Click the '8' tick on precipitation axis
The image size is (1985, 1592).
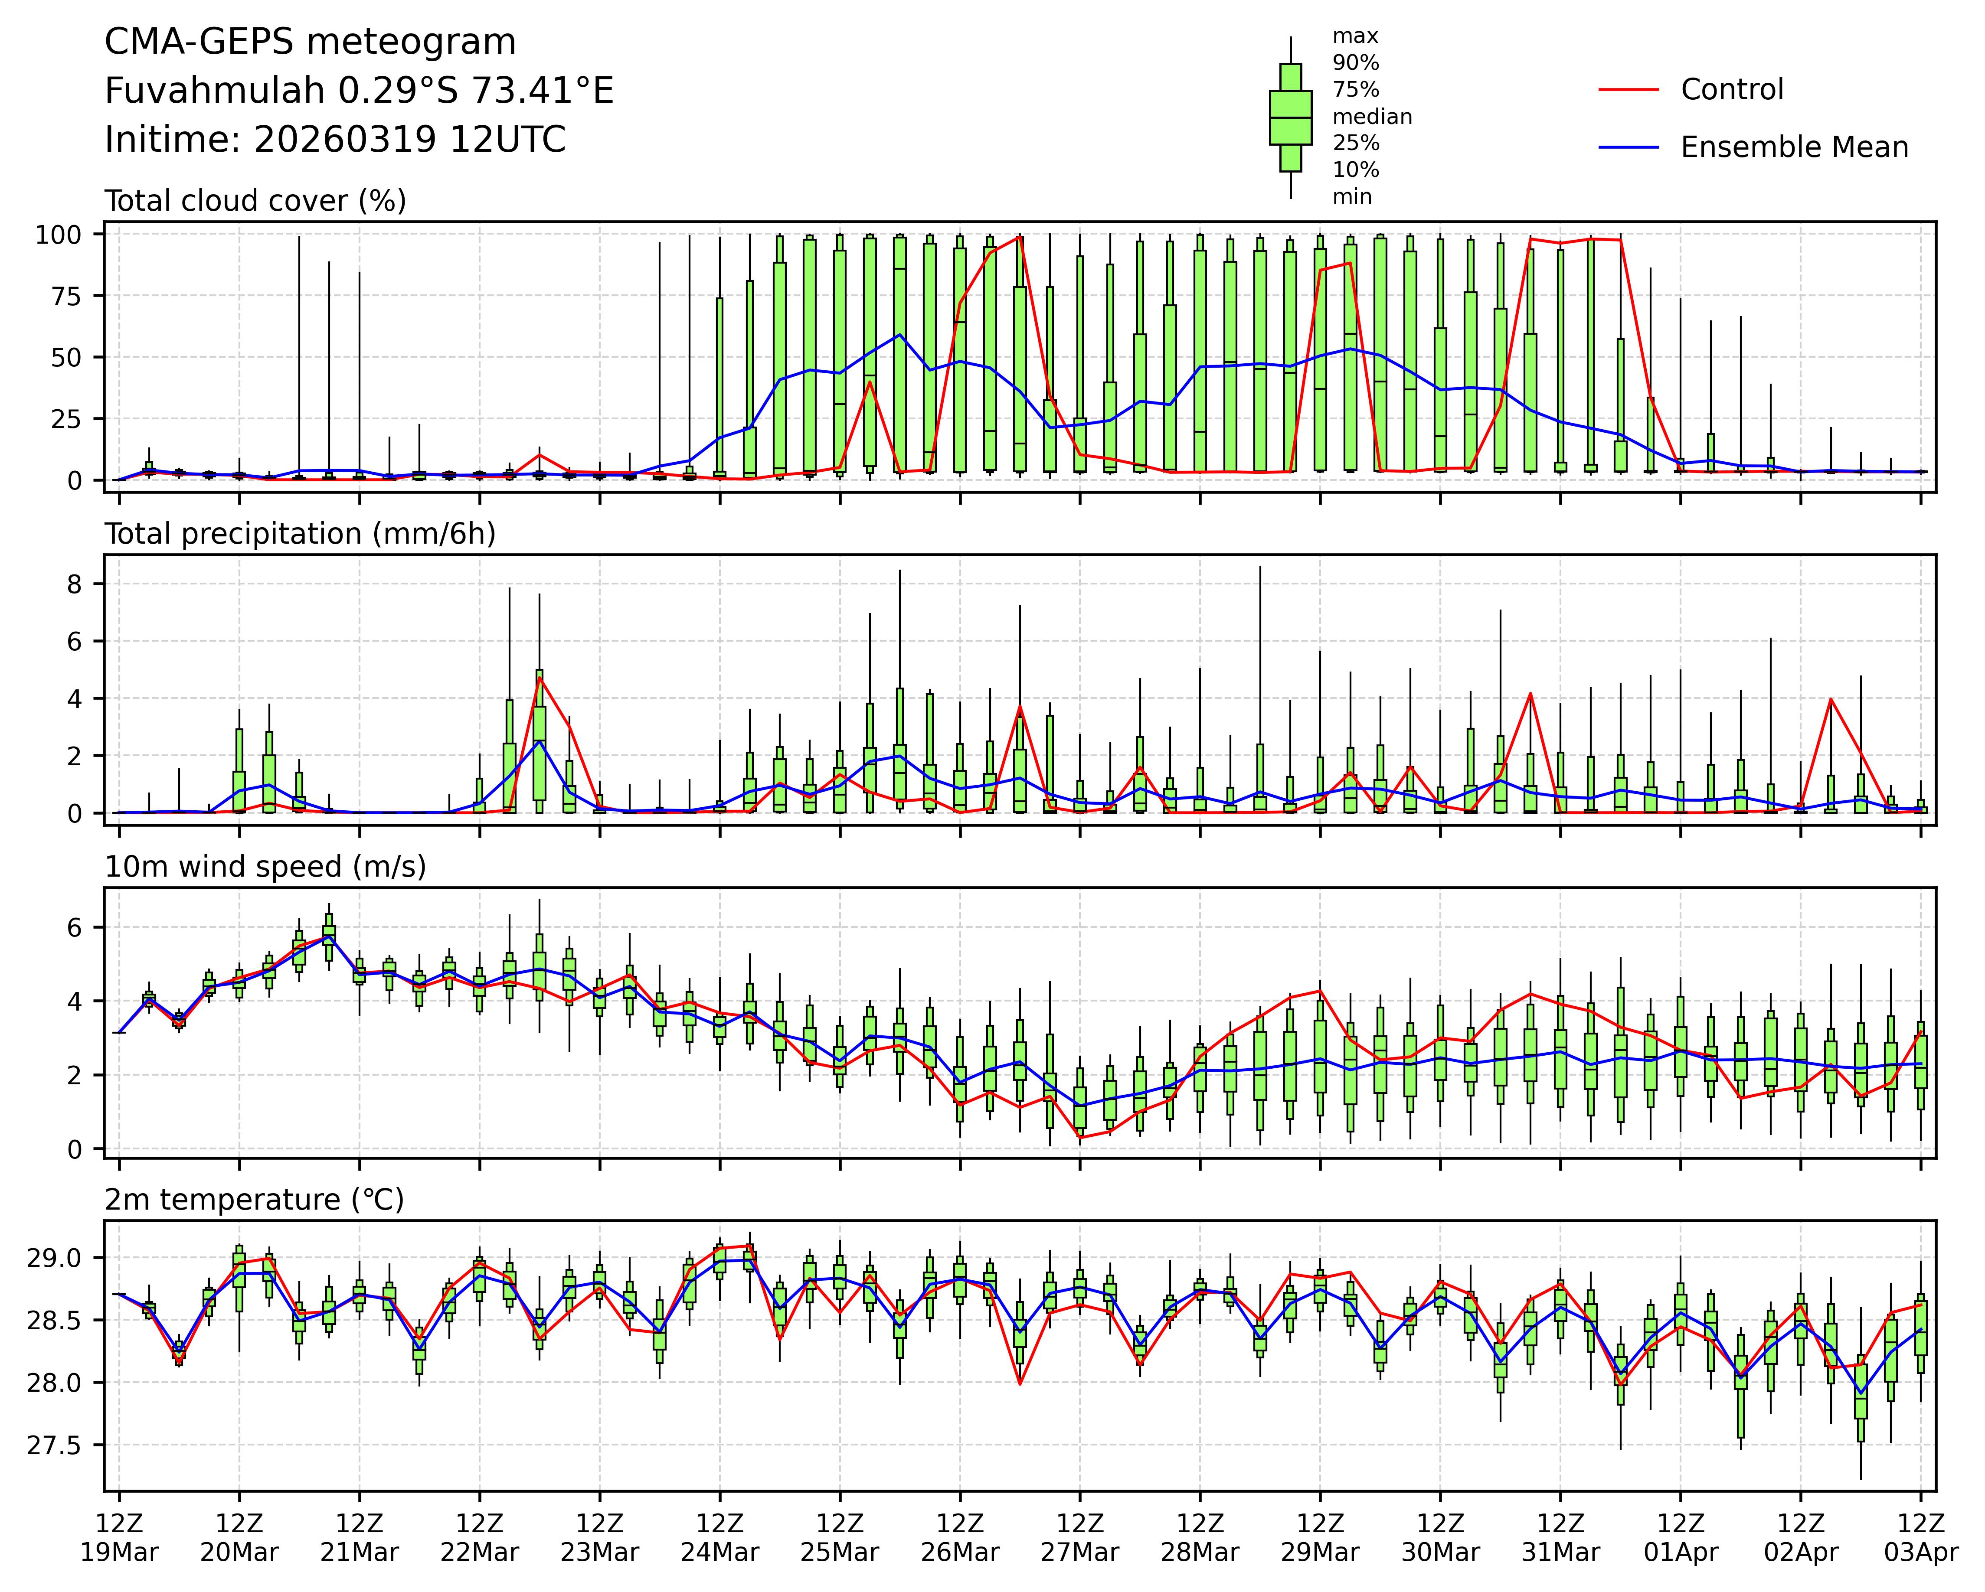[74, 584]
